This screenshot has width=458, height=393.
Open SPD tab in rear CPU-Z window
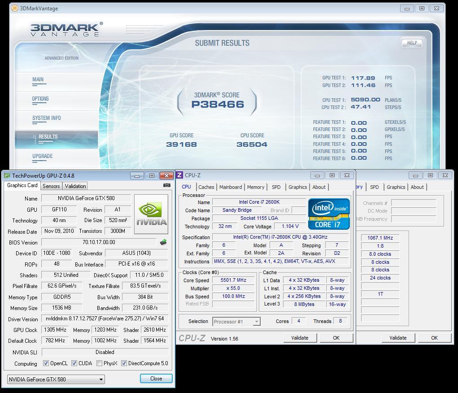(374, 187)
